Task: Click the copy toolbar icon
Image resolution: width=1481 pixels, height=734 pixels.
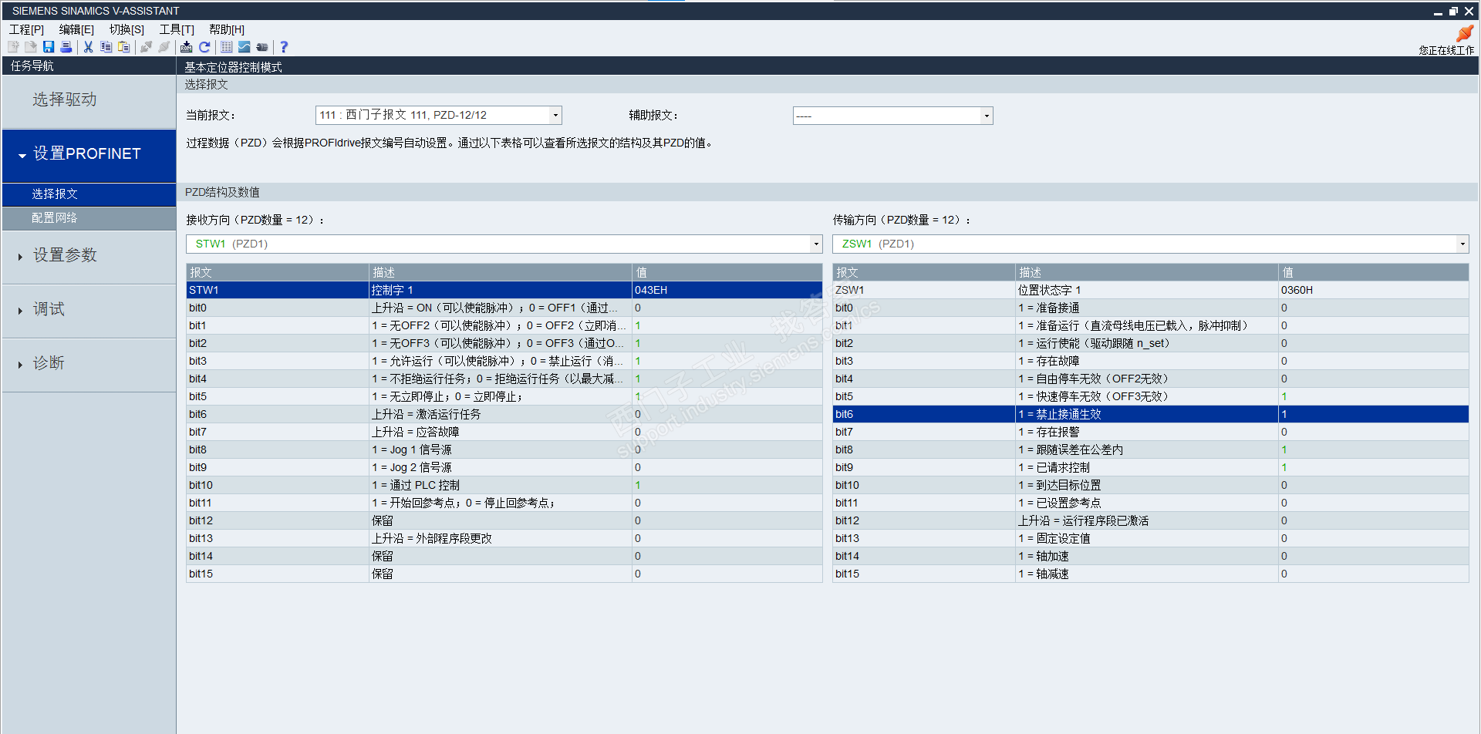Action: coord(106,47)
